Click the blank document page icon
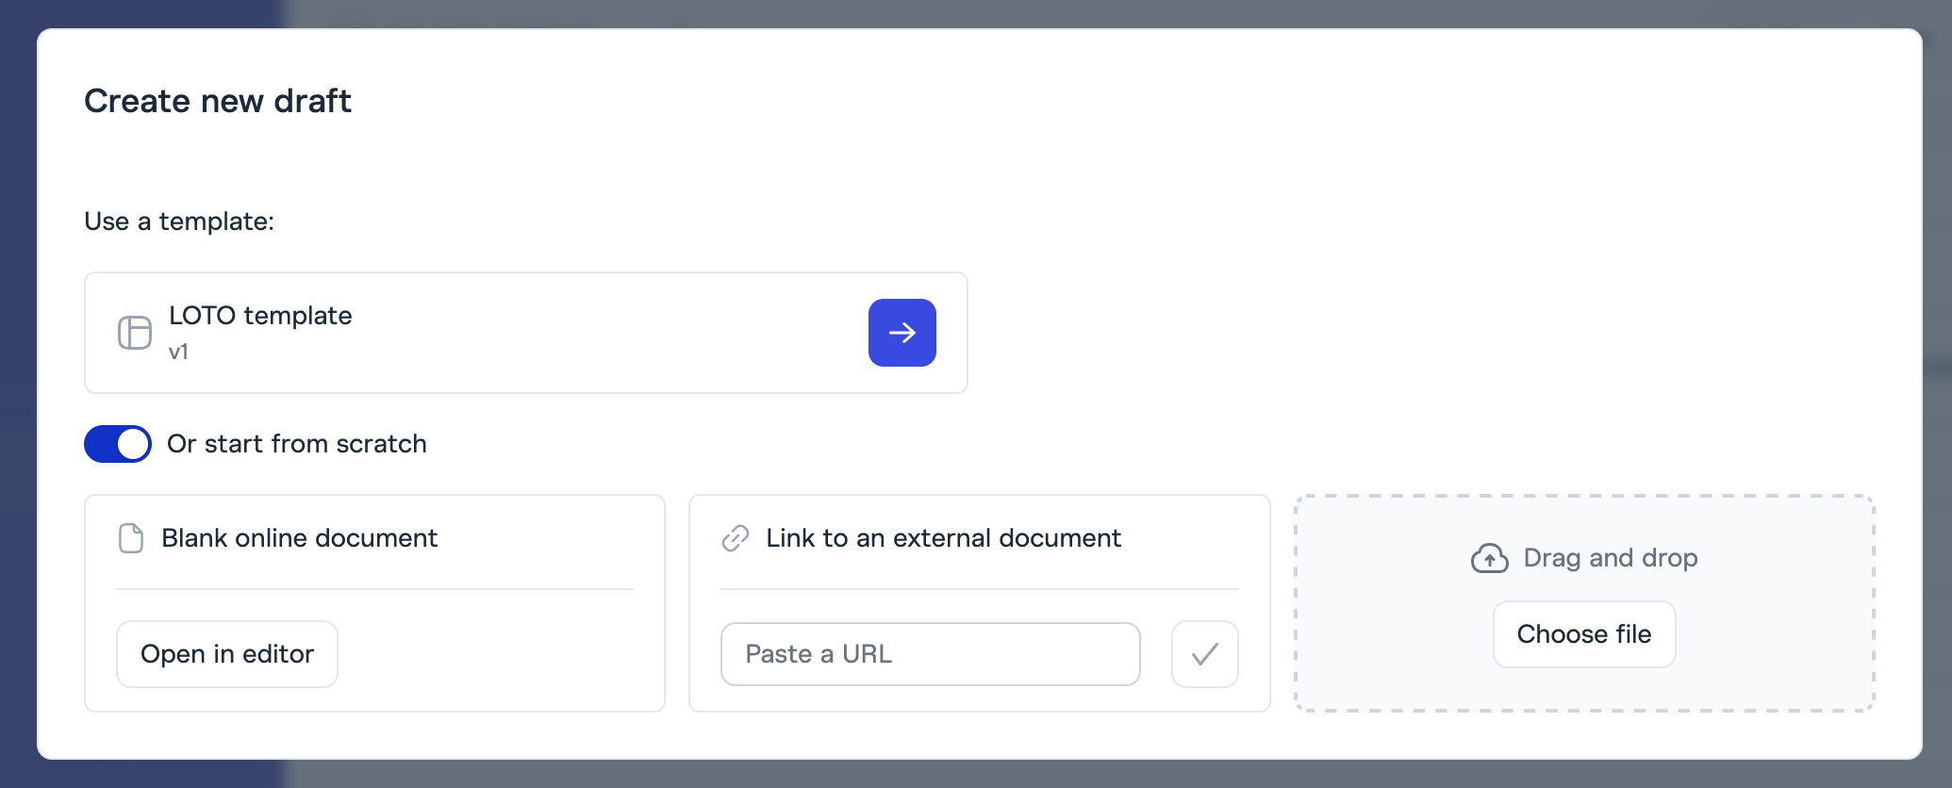The width and height of the screenshot is (1952, 788). 131,538
